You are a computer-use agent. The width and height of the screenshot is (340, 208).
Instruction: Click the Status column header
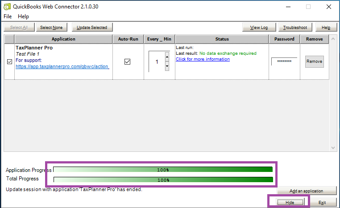(x=222, y=39)
